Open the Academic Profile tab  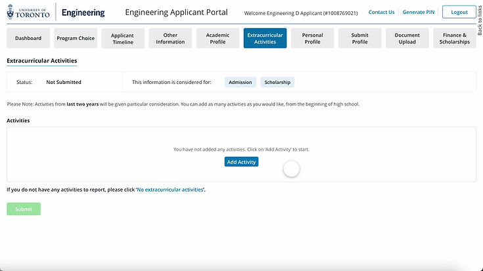(218, 38)
